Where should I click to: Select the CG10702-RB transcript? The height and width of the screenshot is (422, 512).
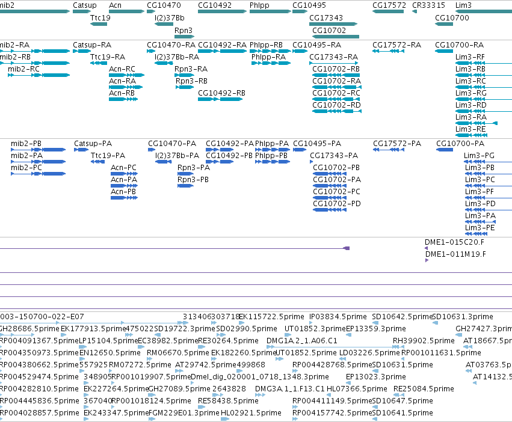point(336,75)
